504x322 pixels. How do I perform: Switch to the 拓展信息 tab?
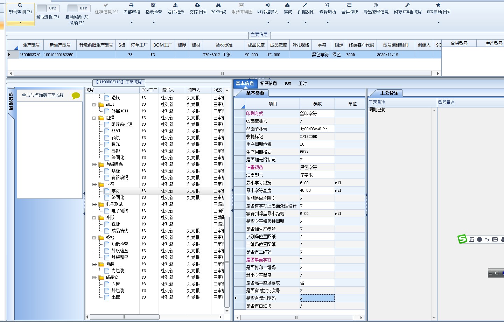[268, 83]
